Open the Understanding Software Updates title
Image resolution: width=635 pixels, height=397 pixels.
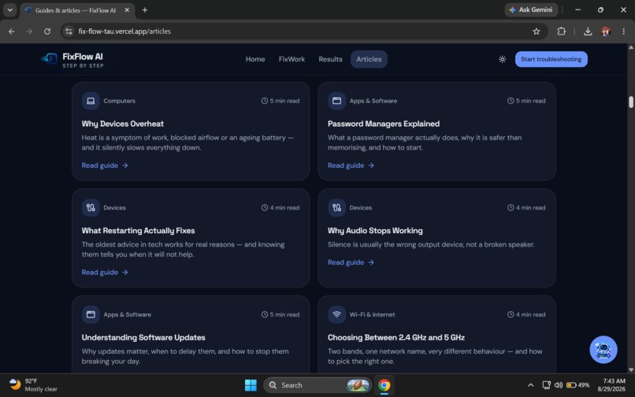pos(143,337)
